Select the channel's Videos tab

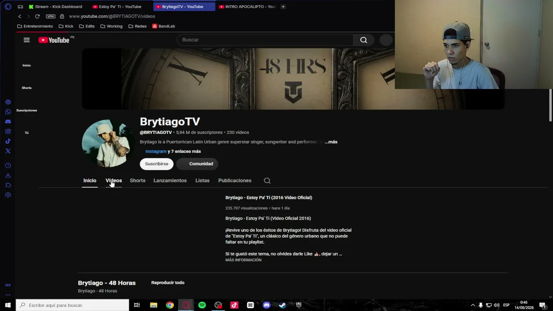pyautogui.click(x=114, y=181)
